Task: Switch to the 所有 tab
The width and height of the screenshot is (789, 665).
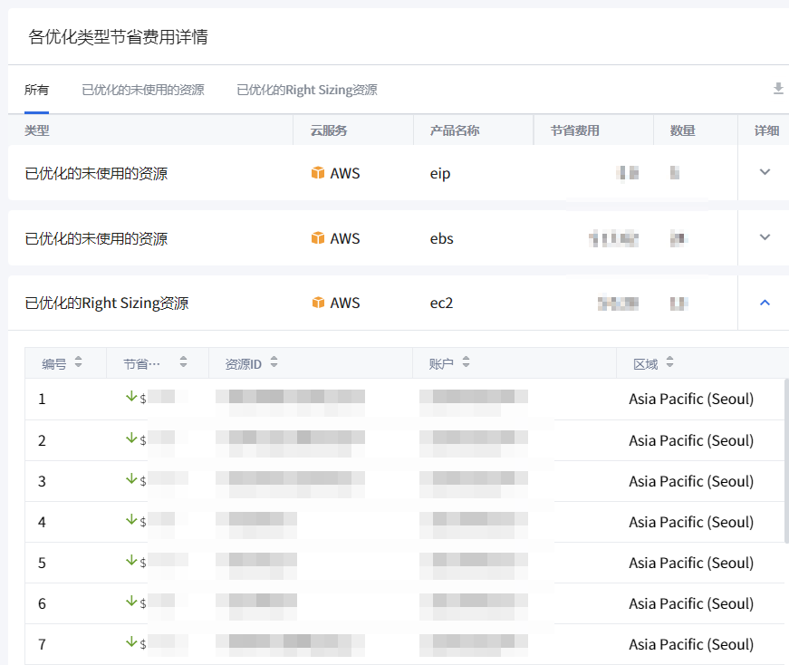Action: pos(37,90)
